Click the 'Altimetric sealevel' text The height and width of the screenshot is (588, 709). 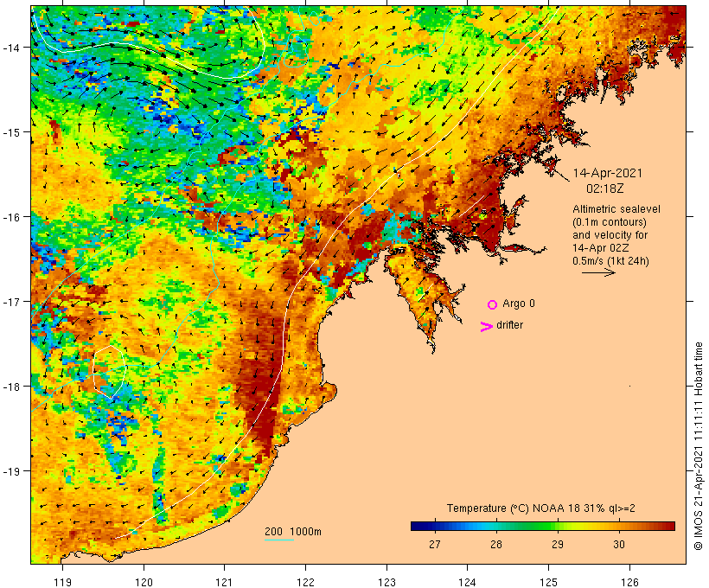click(x=616, y=209)
